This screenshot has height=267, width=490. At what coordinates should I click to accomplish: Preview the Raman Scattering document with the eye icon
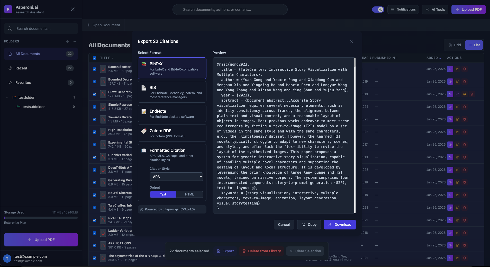point(450,69)
